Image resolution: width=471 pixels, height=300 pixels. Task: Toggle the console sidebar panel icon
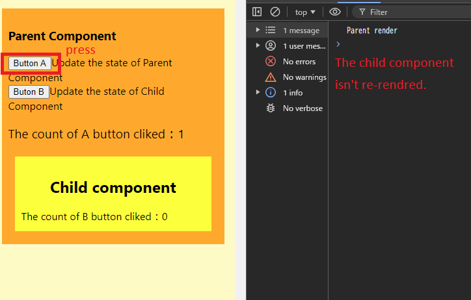(x=257, y=12)
